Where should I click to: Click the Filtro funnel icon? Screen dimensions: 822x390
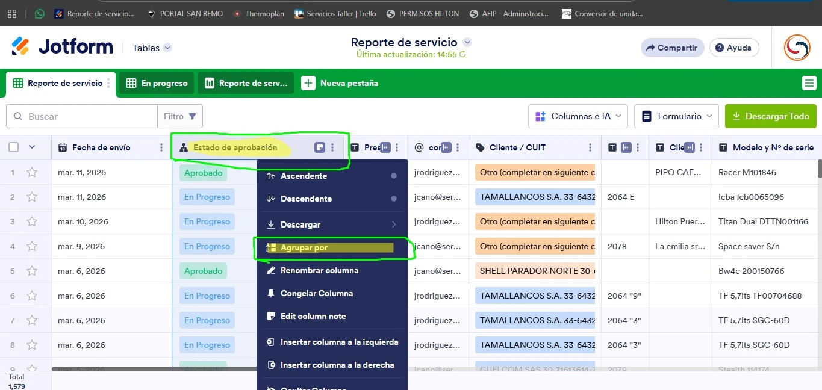pyautogui.click(x=192, y=116)
